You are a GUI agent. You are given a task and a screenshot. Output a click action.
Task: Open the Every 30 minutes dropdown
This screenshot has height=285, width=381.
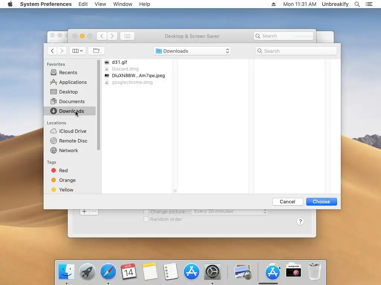229,212
